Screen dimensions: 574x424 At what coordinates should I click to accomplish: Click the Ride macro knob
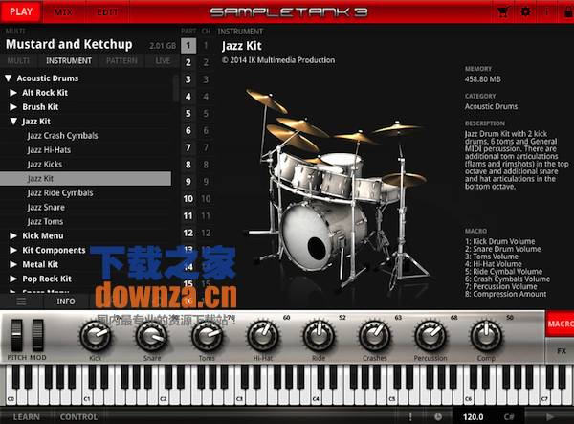click(319, 335)
